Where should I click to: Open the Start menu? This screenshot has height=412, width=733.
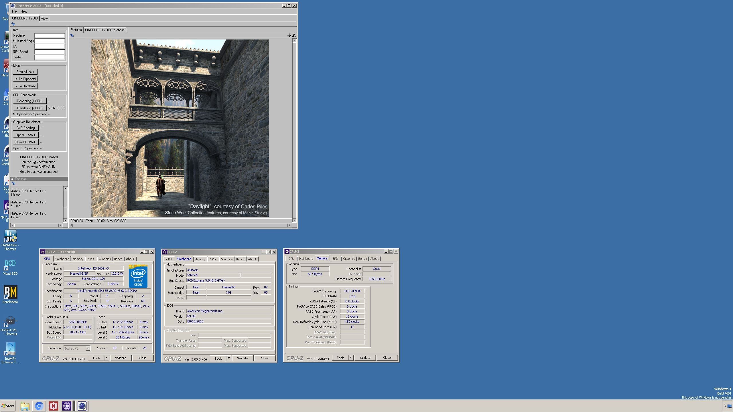click(8, 406)
